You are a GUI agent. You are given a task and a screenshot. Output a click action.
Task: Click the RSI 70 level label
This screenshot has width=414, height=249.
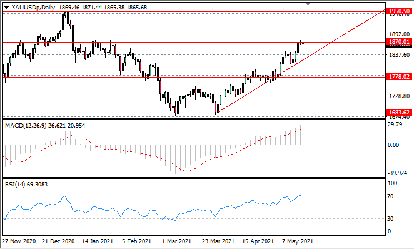[x=390, y=196]
